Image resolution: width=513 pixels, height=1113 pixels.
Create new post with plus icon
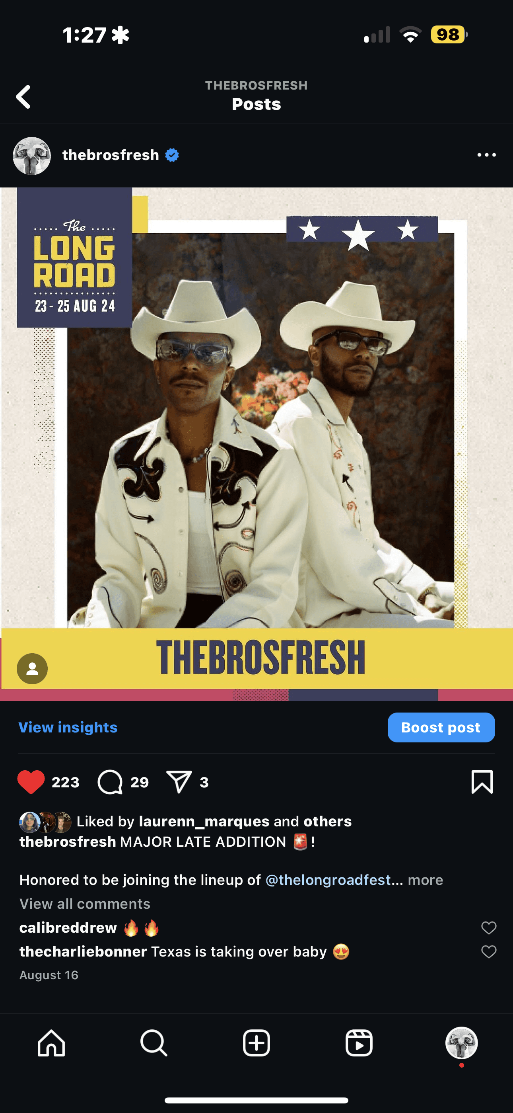[256, 1043]
